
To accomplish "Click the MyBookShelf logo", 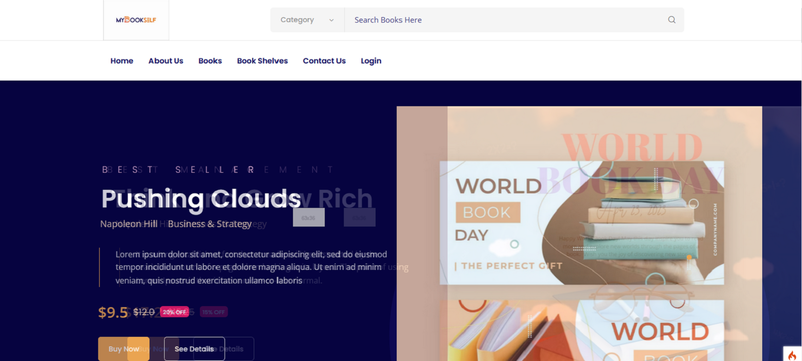I will pyautogui.click(x=136, y=20).
